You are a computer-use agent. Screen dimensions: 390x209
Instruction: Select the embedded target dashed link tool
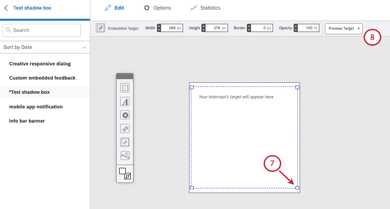pyautogui.click(x=125, y=142)
